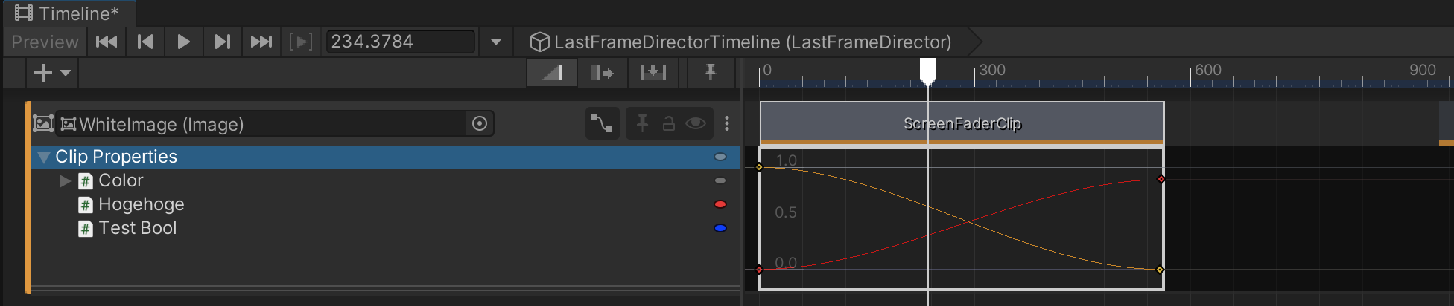Go to the start of the timeline
Screen dimensions: 1454x306
point(107,42)
